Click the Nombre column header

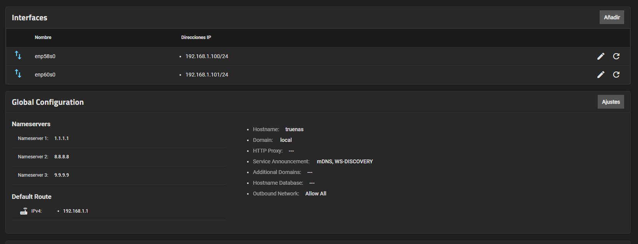pos(43,37)
